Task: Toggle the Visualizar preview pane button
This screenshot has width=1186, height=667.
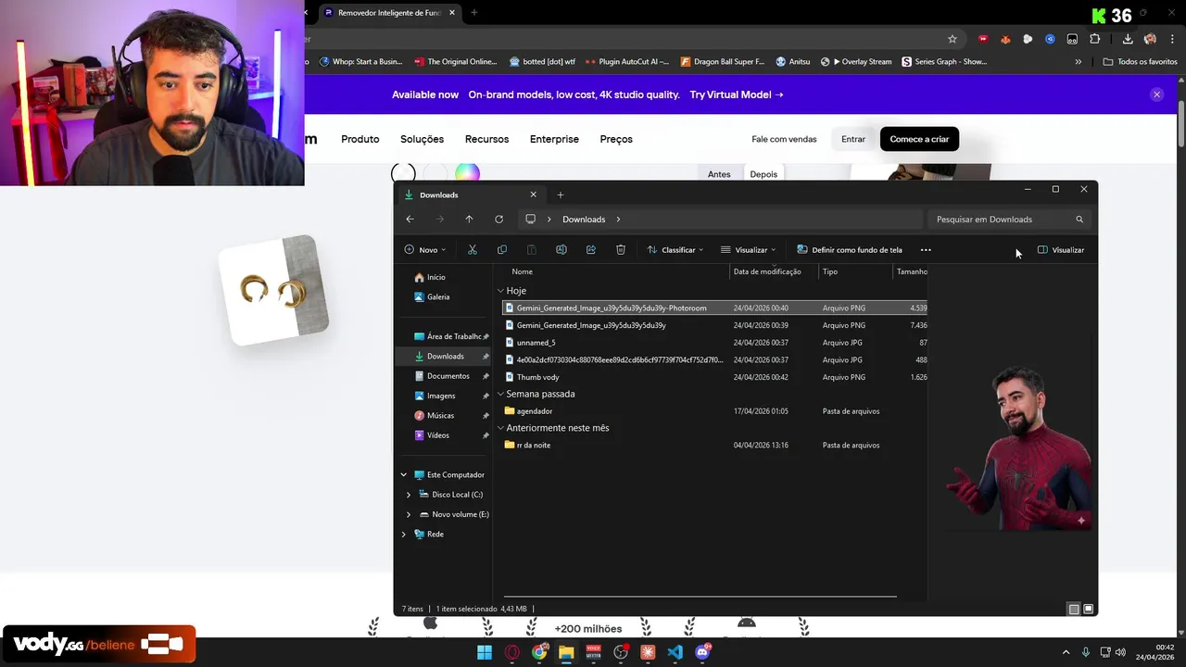Action: click(1061, 250)
